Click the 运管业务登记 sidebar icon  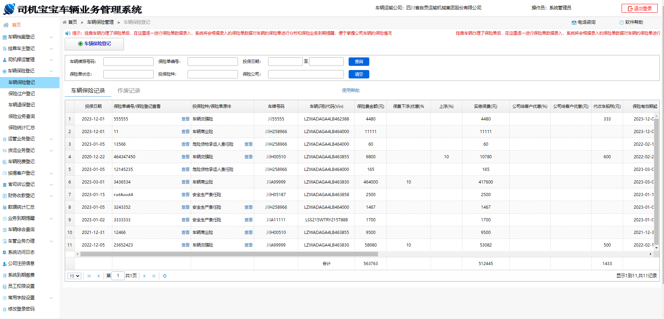click(x=5, y=139)
